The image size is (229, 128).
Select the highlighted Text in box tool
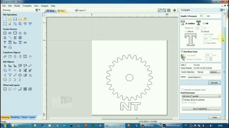point(10,42)
